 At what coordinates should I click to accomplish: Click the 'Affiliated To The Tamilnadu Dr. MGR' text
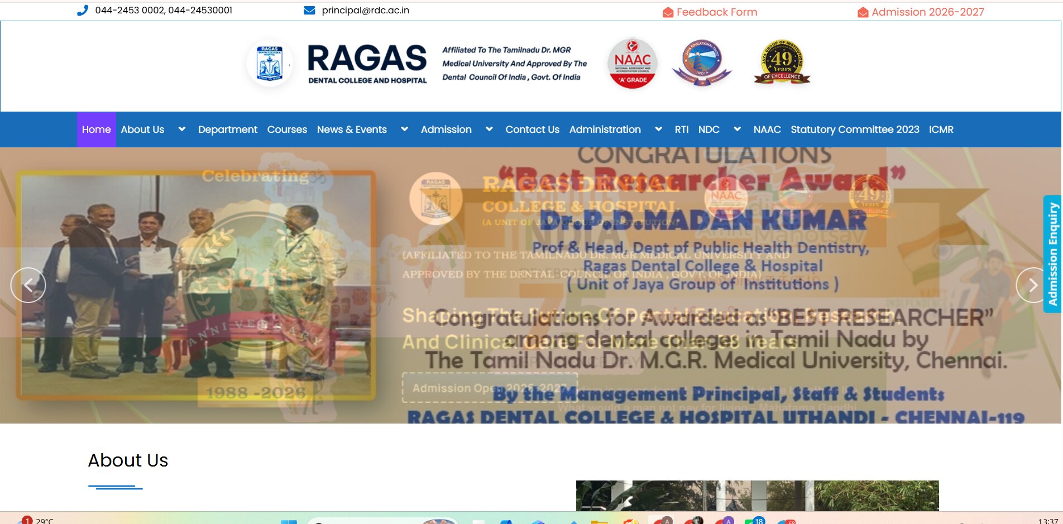[x=506, y=50]
